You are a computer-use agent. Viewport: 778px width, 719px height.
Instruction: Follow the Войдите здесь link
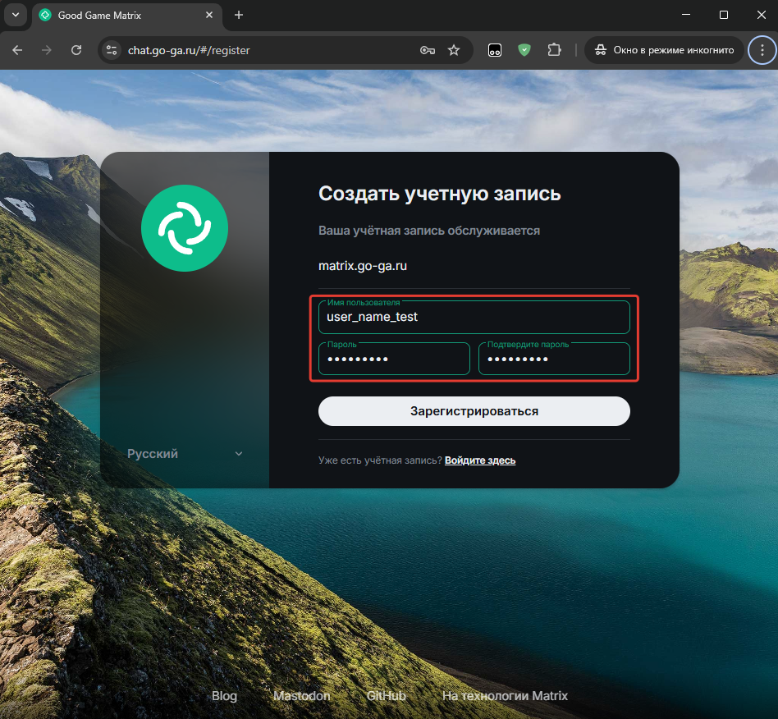[x=480, y=460]
